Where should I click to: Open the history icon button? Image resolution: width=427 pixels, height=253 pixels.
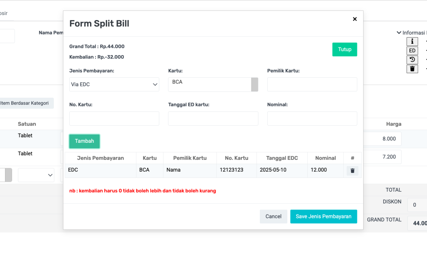(412, 60)
